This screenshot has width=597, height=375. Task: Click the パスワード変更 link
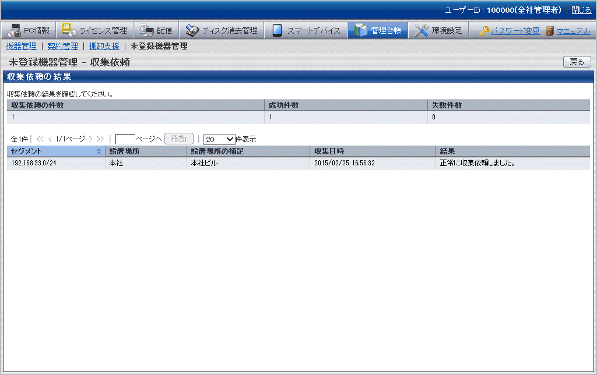515,31
